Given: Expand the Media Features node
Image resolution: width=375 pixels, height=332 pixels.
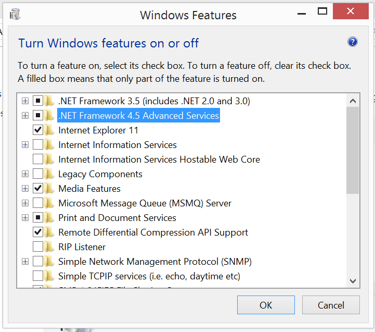Looking at the screenshot, I should 25,189.
